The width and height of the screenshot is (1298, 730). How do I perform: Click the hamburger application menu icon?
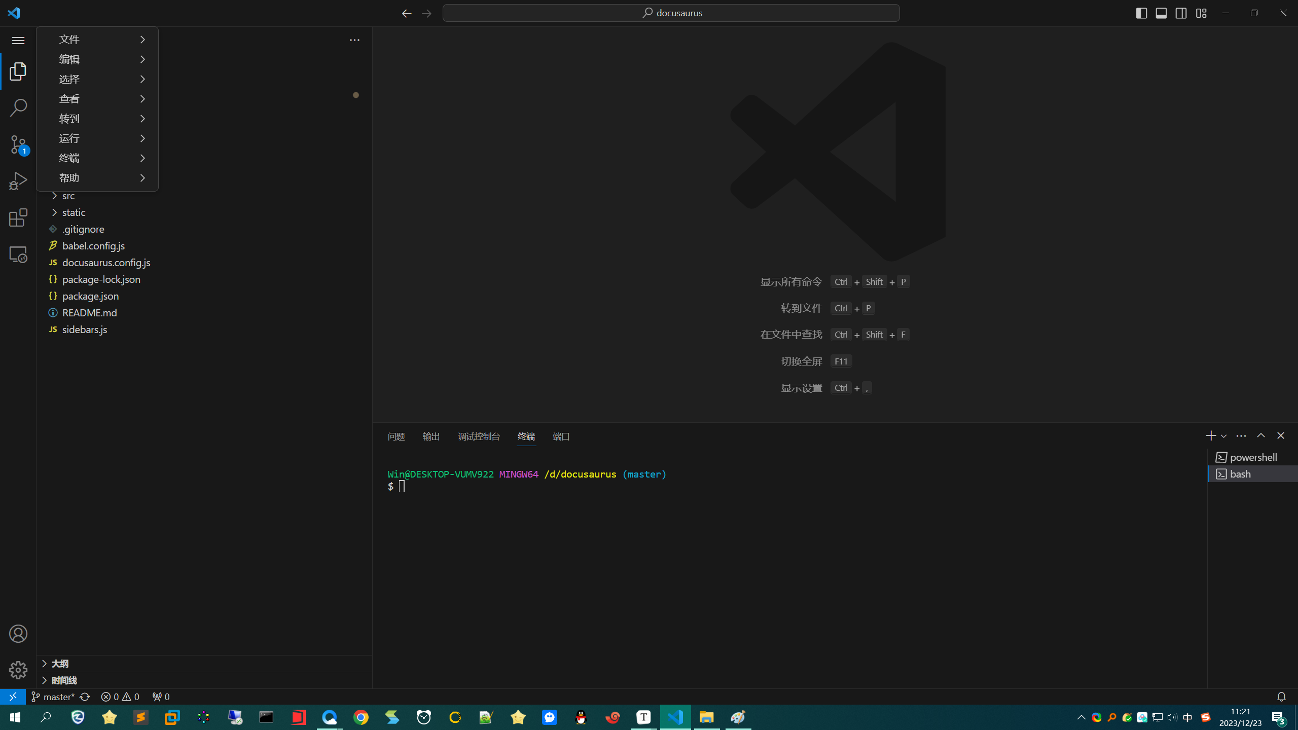pos(18,40)
